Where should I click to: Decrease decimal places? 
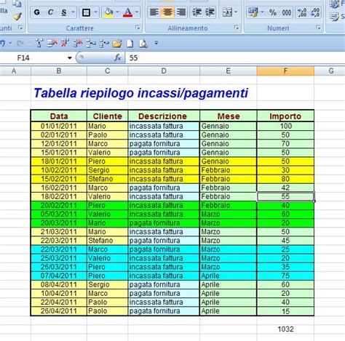pos(315,12)
